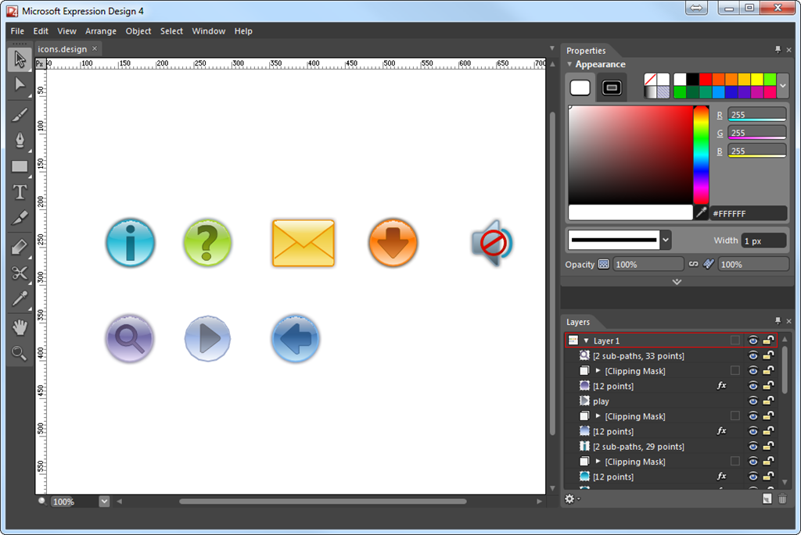Activate the Pen tool
The width and height of the screenshot is (801, 535).
point(20,140)
